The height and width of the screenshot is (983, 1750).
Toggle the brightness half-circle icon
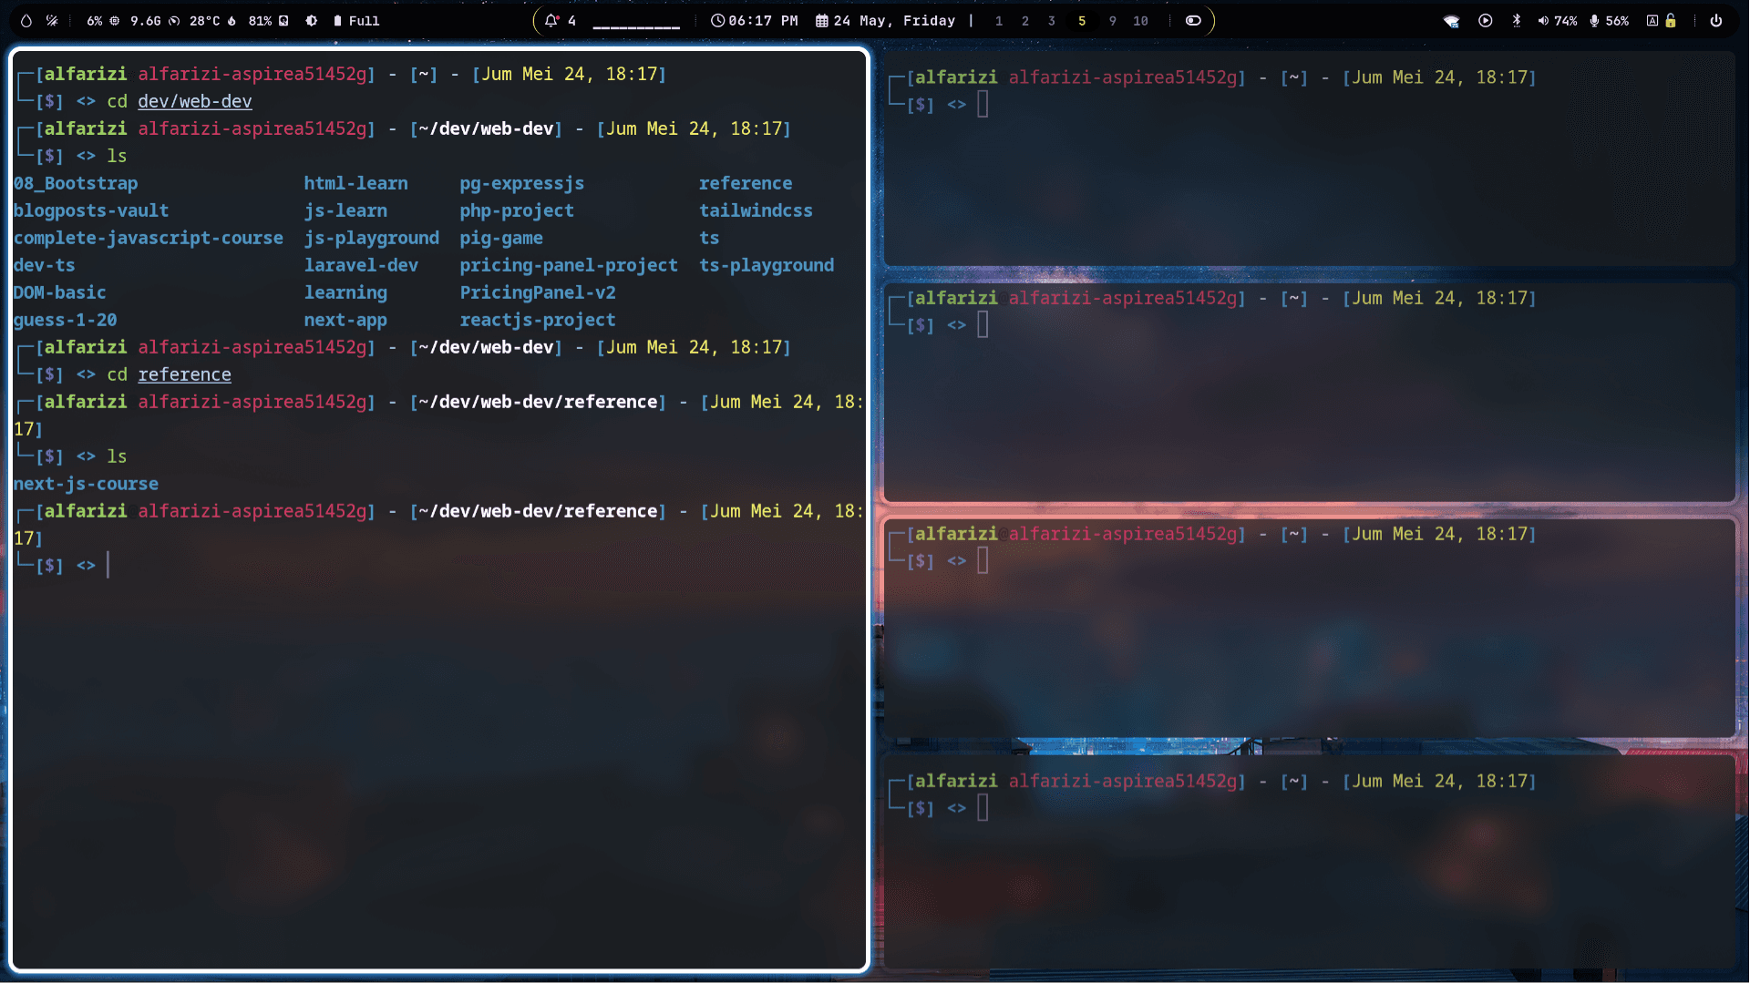click(x=312, y=20)
